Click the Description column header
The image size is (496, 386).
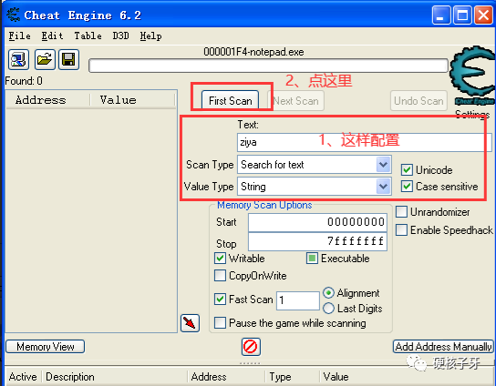[115, 377]
